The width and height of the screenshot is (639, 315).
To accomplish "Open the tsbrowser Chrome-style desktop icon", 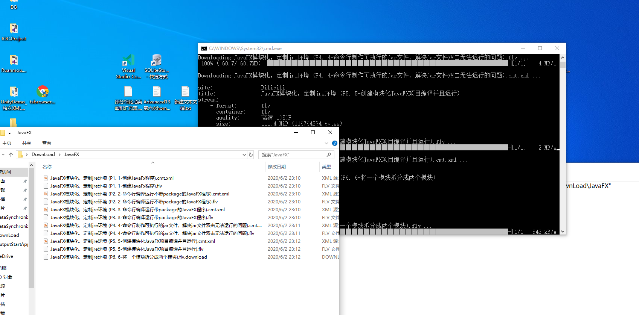I will [43, 95].
